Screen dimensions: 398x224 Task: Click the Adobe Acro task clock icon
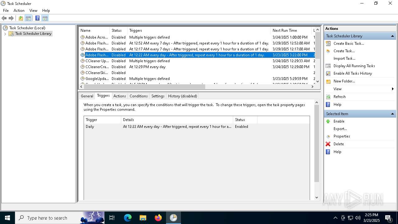(82, 37)
